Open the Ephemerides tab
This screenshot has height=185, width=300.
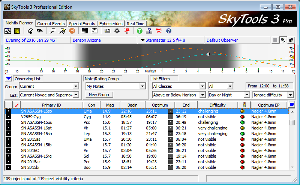point(111,24)
